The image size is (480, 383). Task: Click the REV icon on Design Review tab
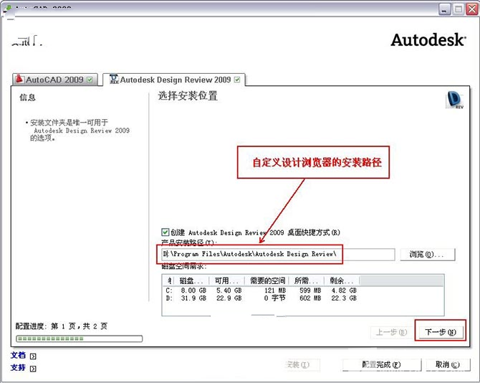tap(114, 79)
